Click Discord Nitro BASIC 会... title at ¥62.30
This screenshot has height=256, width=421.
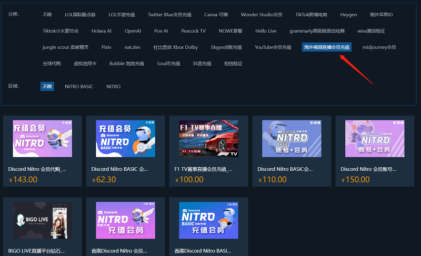point(119,169)
